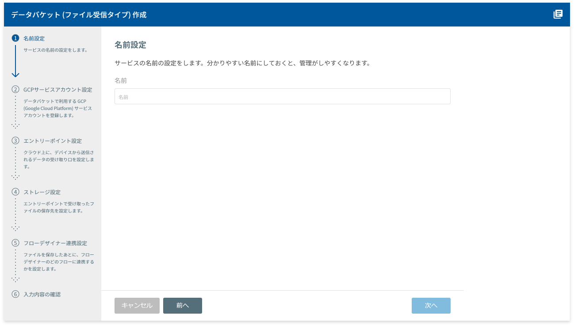
Task: Click description text サービスの名前の設定をします。分かりやすい名前に…
Action: [242, 63]
